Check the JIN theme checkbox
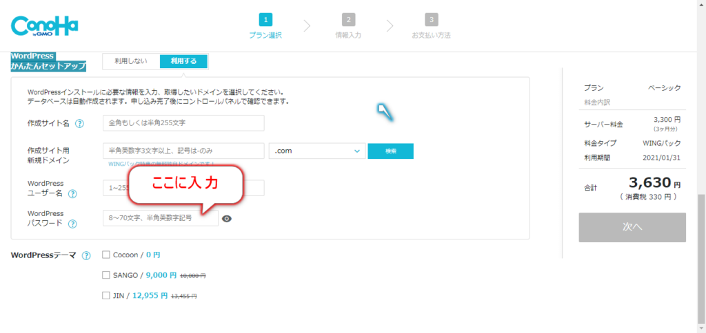706x333 pixels. (106, 295)
